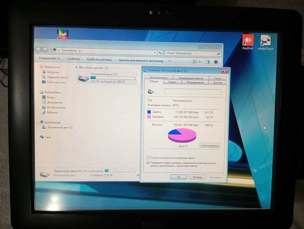
Task: Click the refresh icon beside address bar
Action: pos(160,53)
